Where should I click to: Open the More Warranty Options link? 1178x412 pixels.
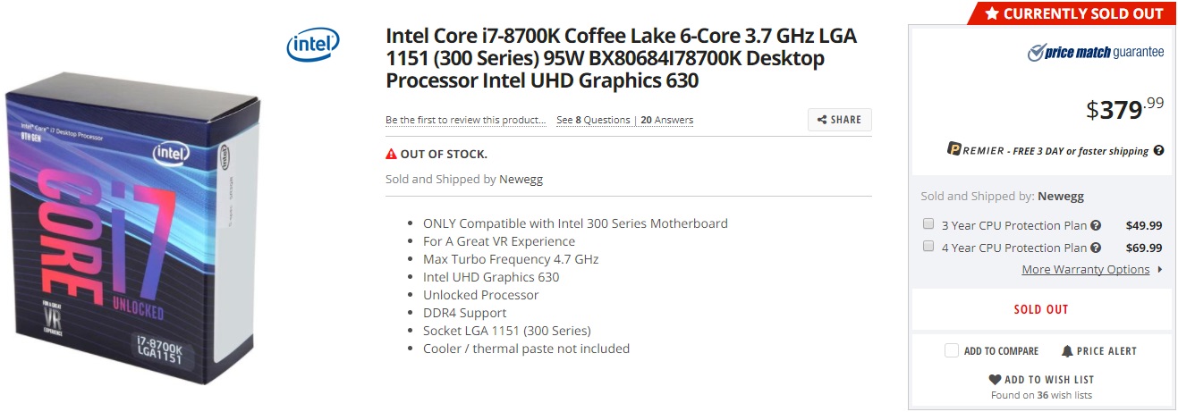coord(1085,269)
